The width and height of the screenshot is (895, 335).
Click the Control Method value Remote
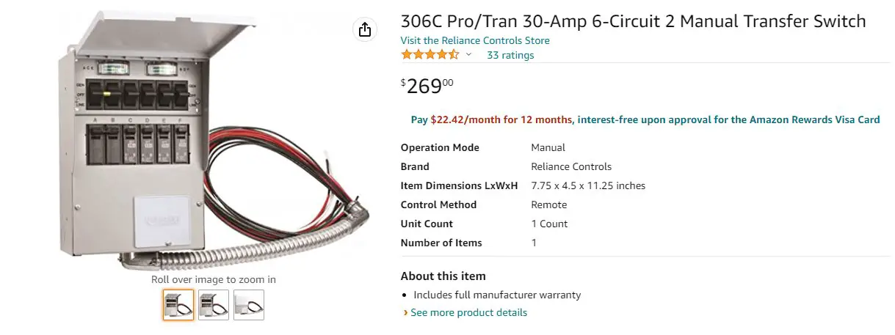pyautogui.click(x=549, y=205)
